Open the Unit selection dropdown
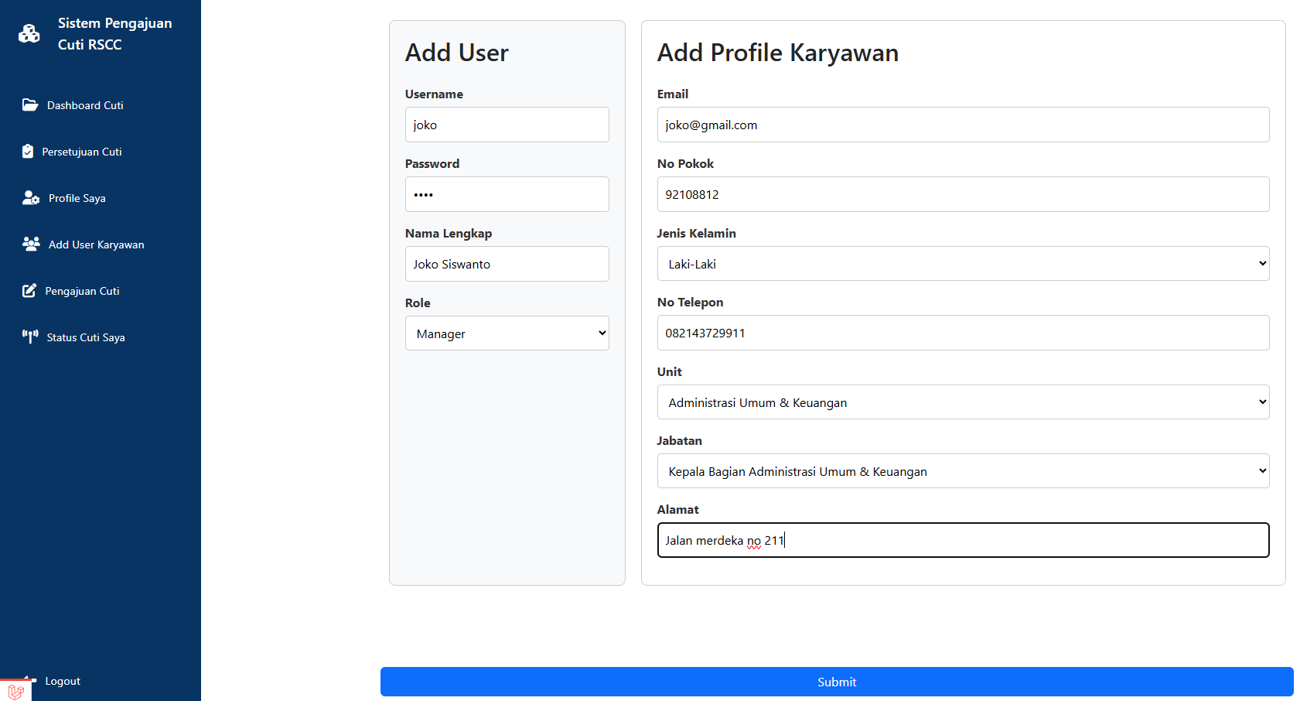Image resolution: width=1300 pixels, height=701 pixels. pyautogui.click(x=963, y=402)
